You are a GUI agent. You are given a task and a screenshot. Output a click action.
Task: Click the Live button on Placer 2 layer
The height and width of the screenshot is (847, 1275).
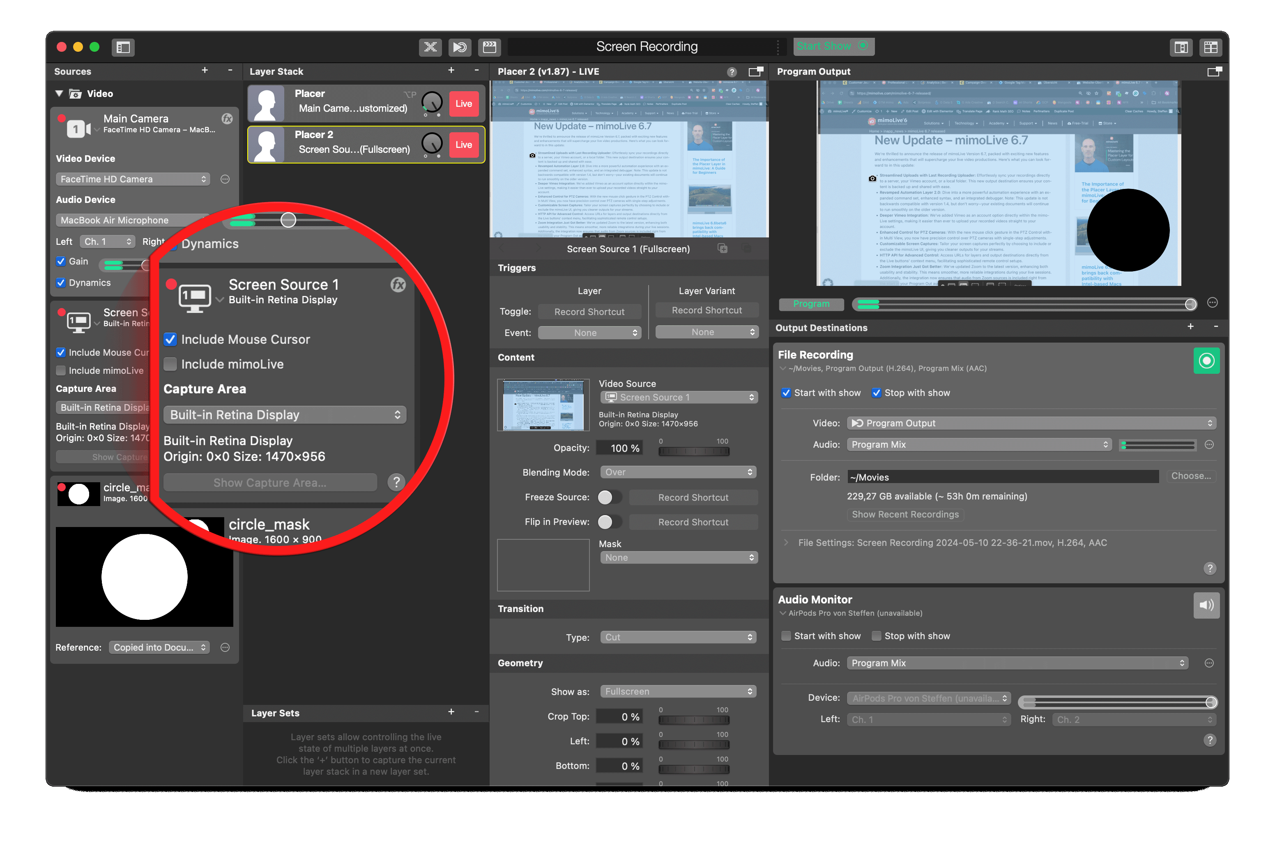click(x=465, y=144)
